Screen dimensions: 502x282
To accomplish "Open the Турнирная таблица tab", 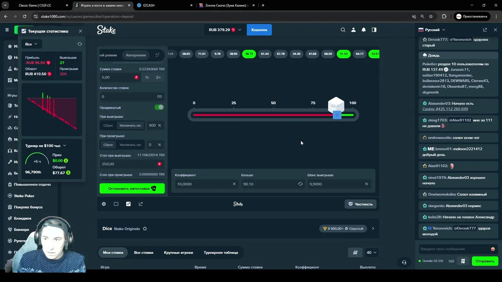I will tap(221, 253).
